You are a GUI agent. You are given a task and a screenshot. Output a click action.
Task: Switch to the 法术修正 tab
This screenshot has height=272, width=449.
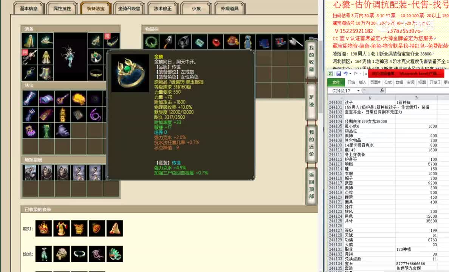click(x=163, y=8)
